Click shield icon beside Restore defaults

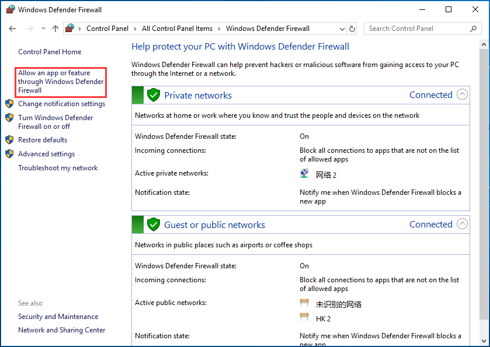click(x=10, y=140)
